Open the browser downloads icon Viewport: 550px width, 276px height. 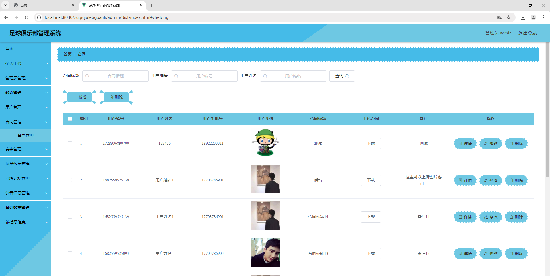(523, 17)
